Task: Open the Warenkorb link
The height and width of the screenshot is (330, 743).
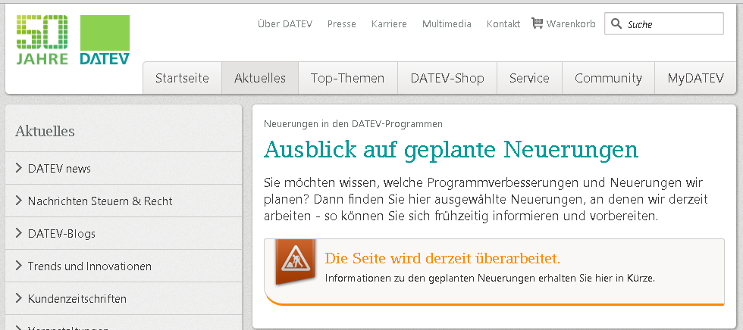Action: [x=570, y=23]
